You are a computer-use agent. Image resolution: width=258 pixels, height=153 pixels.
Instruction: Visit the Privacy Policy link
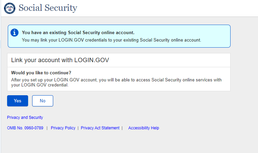[x=63, y=128]
